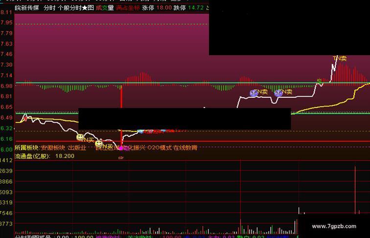Viewport: 370px width, 238px height.
Task: Click the 6.00 price axis label
Action: [x=6, y=150]
